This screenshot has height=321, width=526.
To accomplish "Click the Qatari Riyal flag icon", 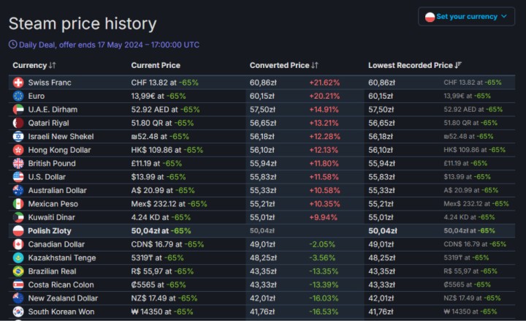I will (18, 123).
